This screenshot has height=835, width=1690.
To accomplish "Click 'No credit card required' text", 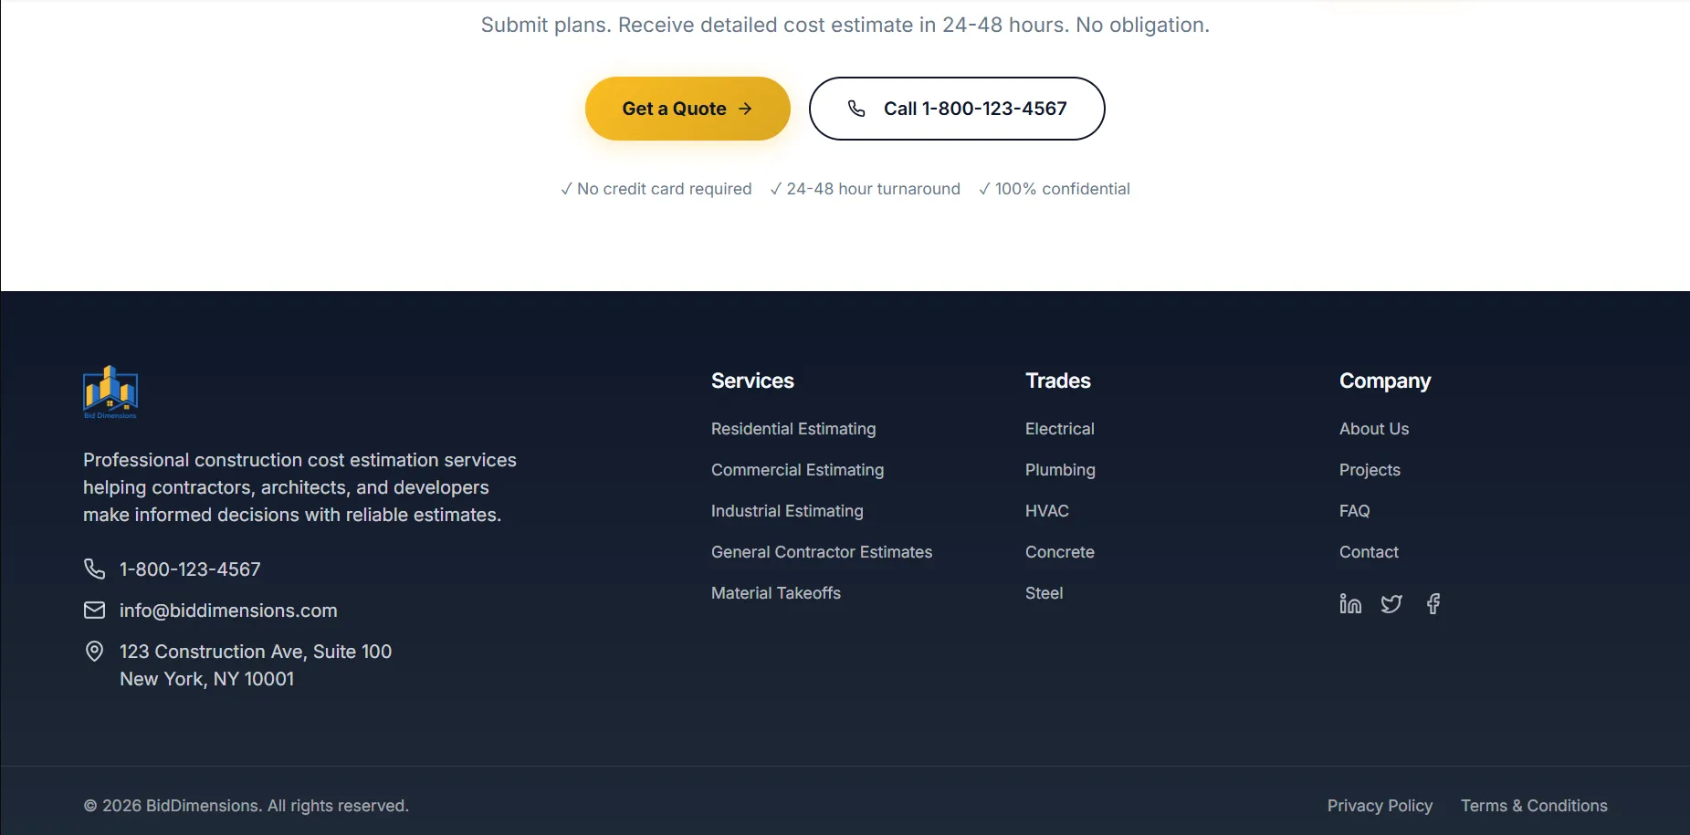I will tap(656, 189).
